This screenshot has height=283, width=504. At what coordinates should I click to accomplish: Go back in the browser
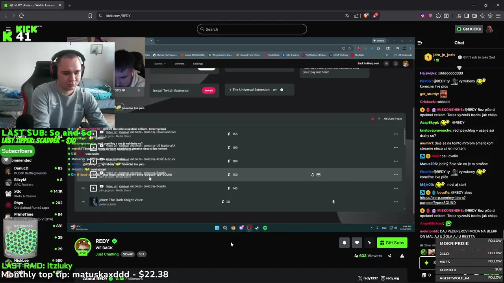tap(6, 16)
